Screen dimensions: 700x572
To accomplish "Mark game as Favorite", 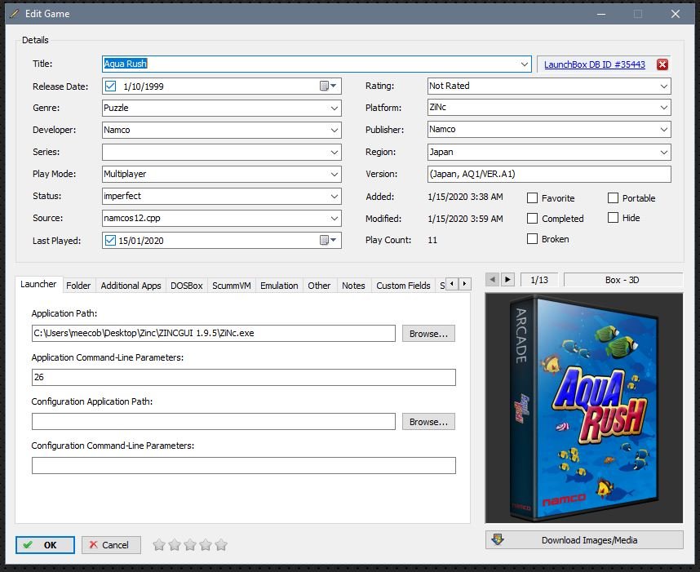I will click(x=532, y=197).
